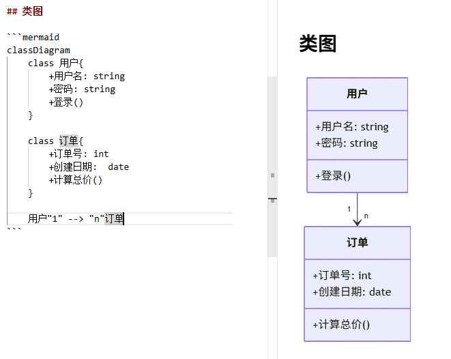Screen dimensions: 451x359
Task: Click '+密码: string' attribute in diagram
Action: (x=347, y=143)
